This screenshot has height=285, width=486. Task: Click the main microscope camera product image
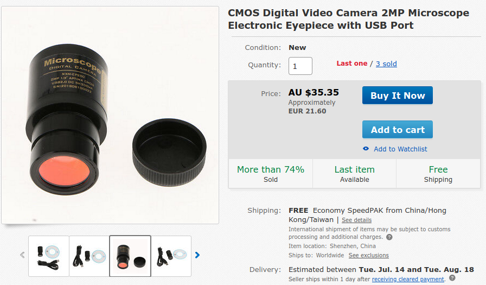coord(110,115)
